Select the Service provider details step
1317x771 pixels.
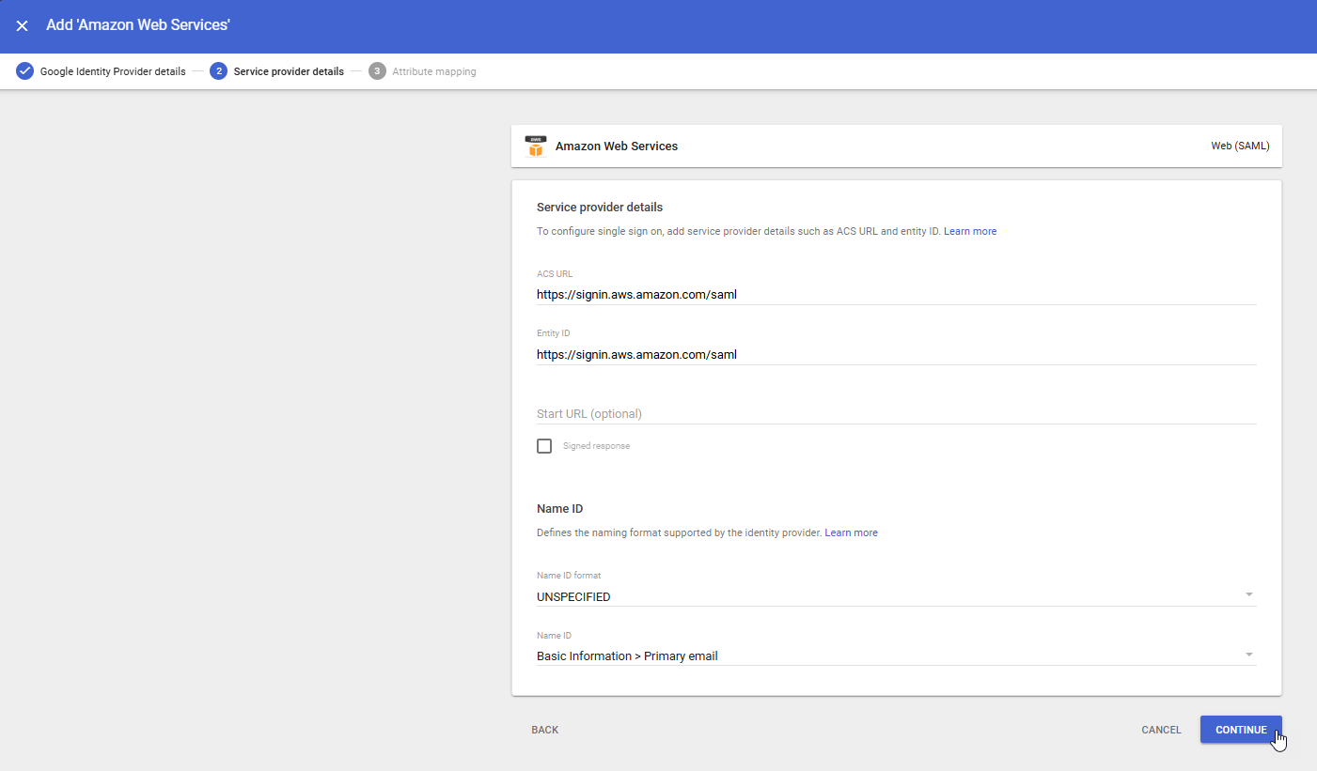click(276, 71)
